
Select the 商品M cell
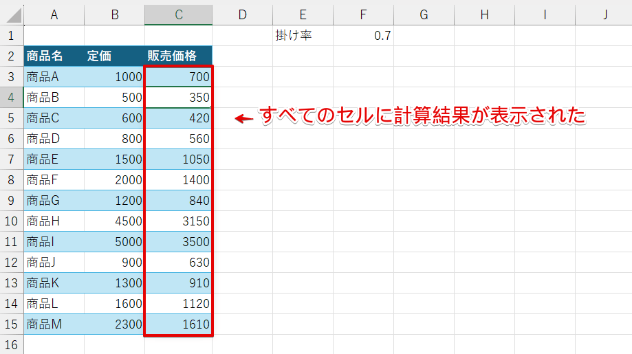pyautogui.click(x=54, y=324)
